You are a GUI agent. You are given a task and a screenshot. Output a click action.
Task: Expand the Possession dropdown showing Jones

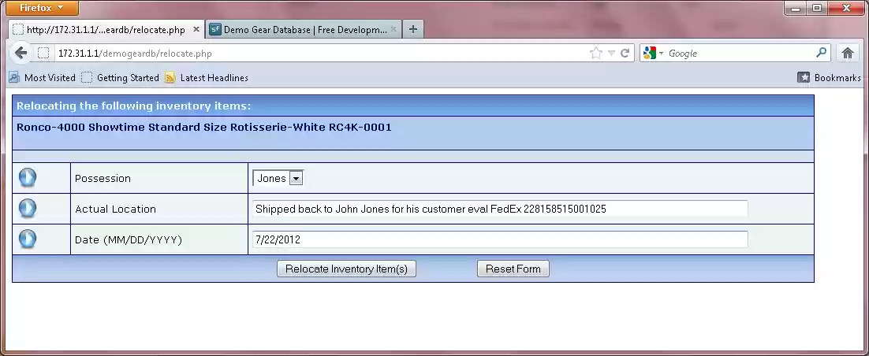click(x=278, y=178)
